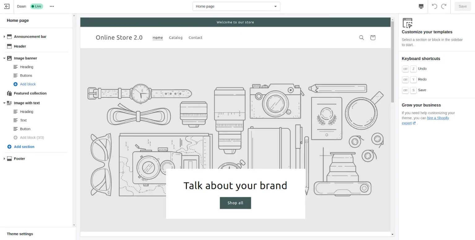Open the hire a Shopify expert link

(x=438, y=118)
